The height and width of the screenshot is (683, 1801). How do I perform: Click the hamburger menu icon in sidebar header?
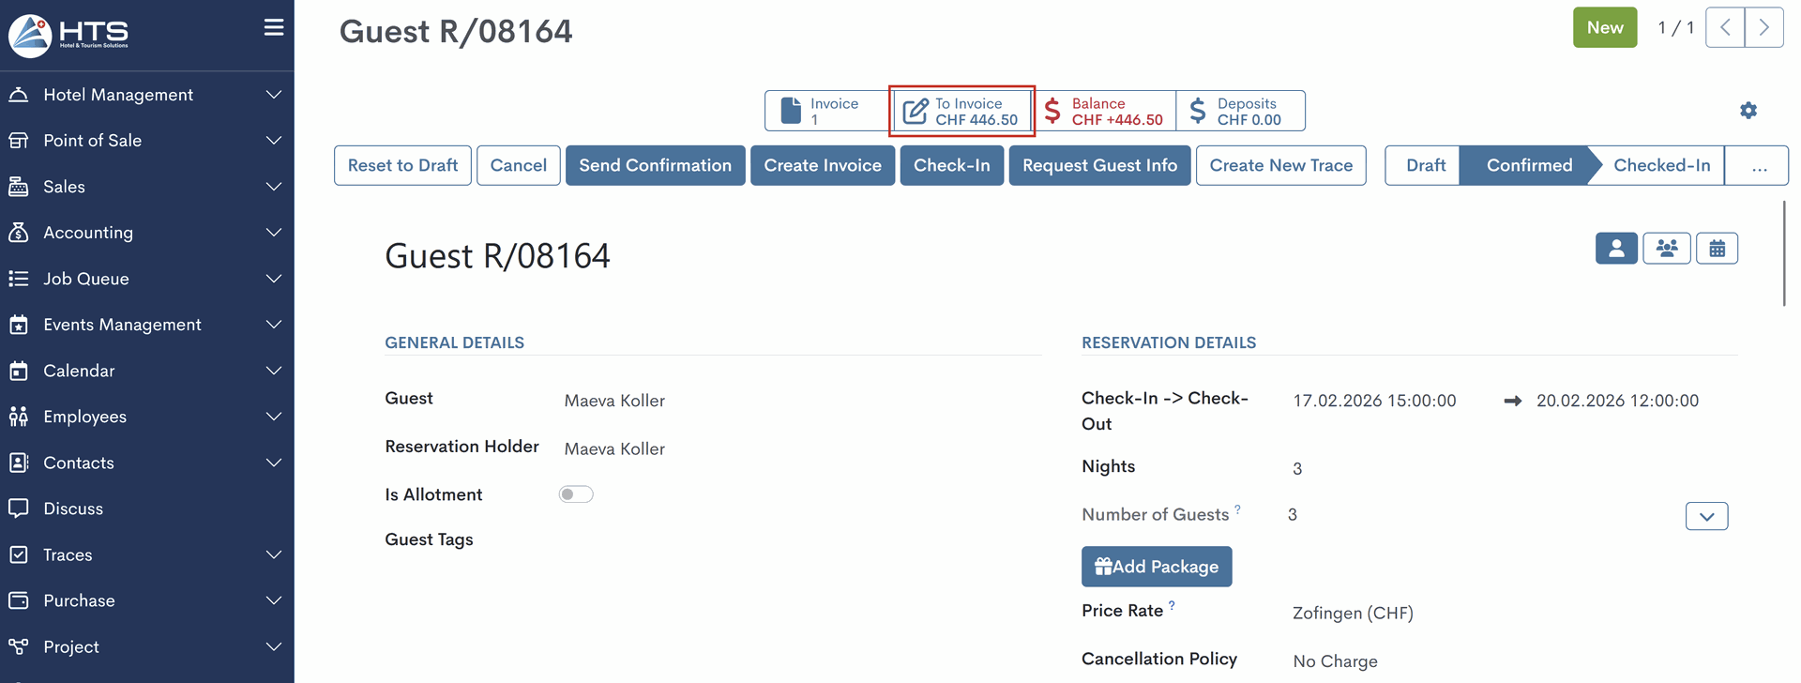tap(274, 27)
